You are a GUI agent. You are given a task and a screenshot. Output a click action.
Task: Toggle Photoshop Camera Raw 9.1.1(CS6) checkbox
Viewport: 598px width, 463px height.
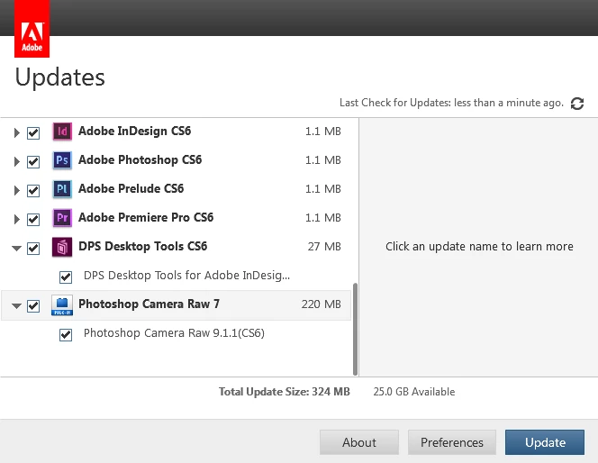tap(66, 335)
